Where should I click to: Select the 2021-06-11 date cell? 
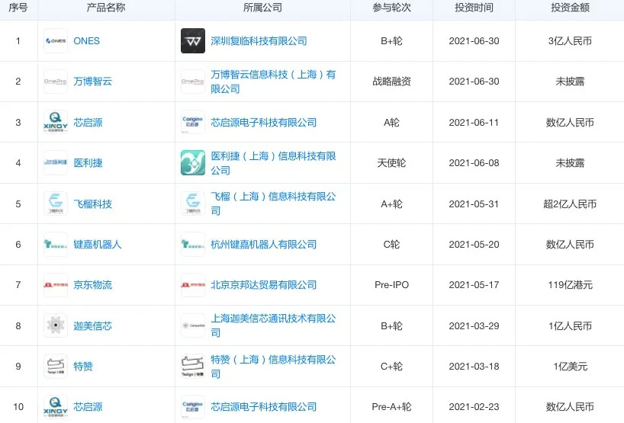point(474,122)
